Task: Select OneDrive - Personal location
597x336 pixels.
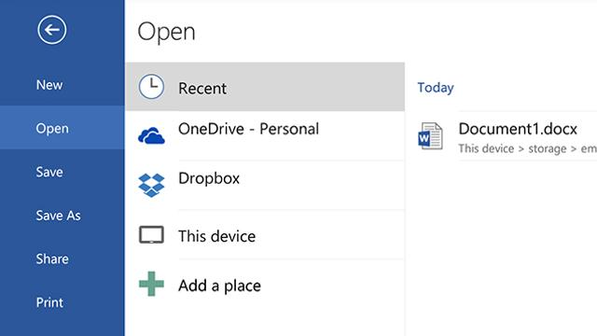Action: tap(248, 129)
